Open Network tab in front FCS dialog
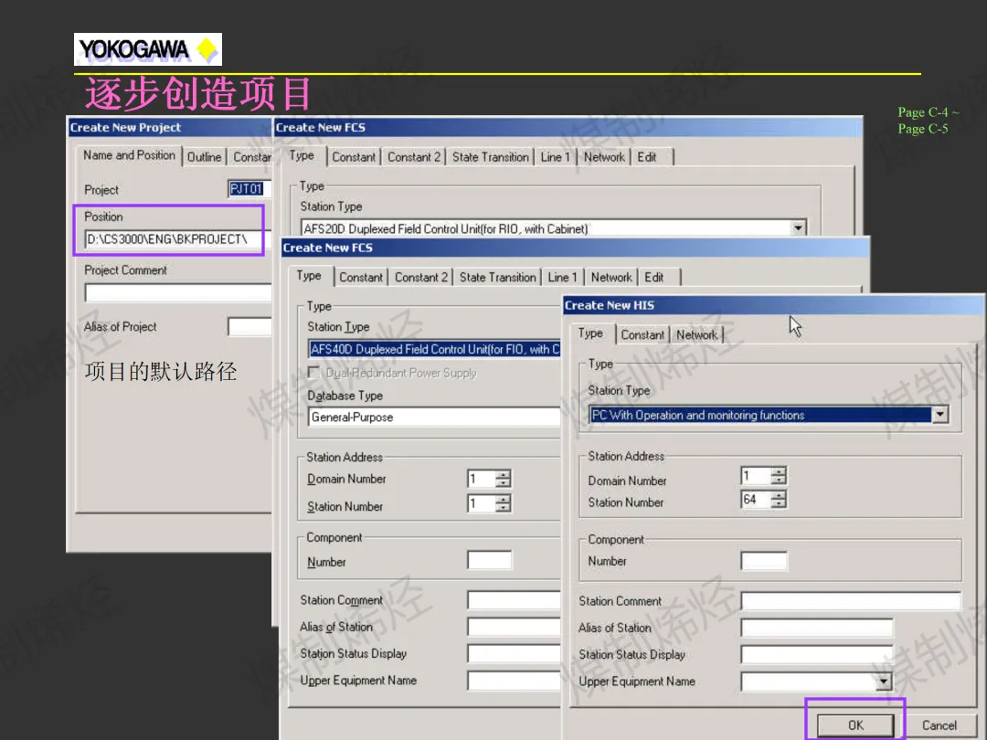 [x=611, y=278]
